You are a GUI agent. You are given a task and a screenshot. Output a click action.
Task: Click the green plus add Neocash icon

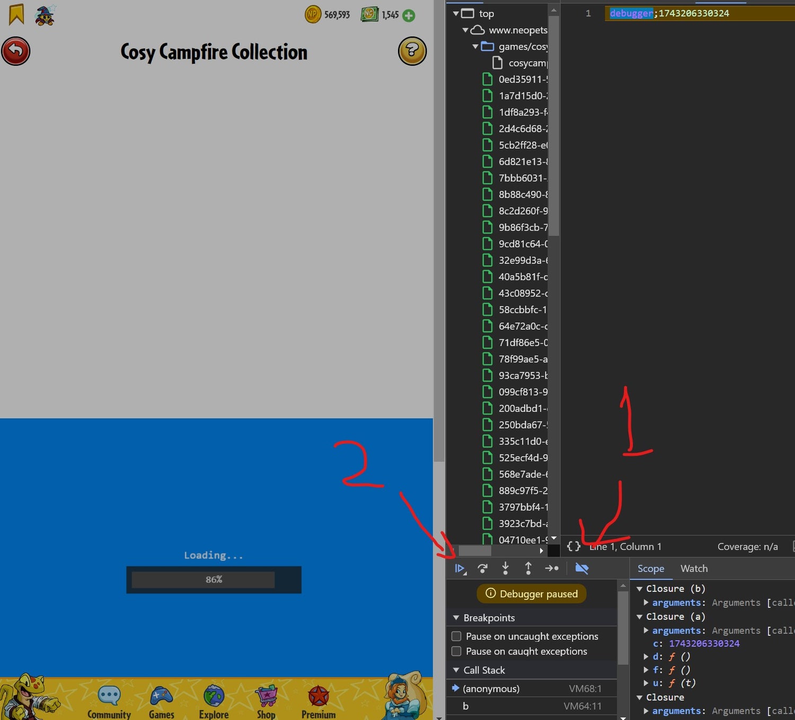pyautogui.click(x=409, y=15)
